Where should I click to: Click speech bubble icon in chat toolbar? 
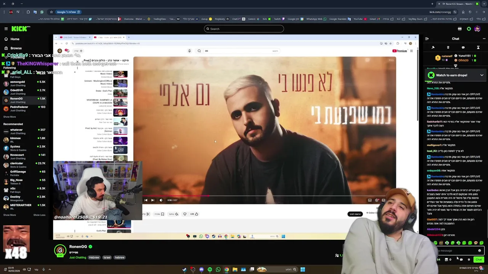coord(463,48)
